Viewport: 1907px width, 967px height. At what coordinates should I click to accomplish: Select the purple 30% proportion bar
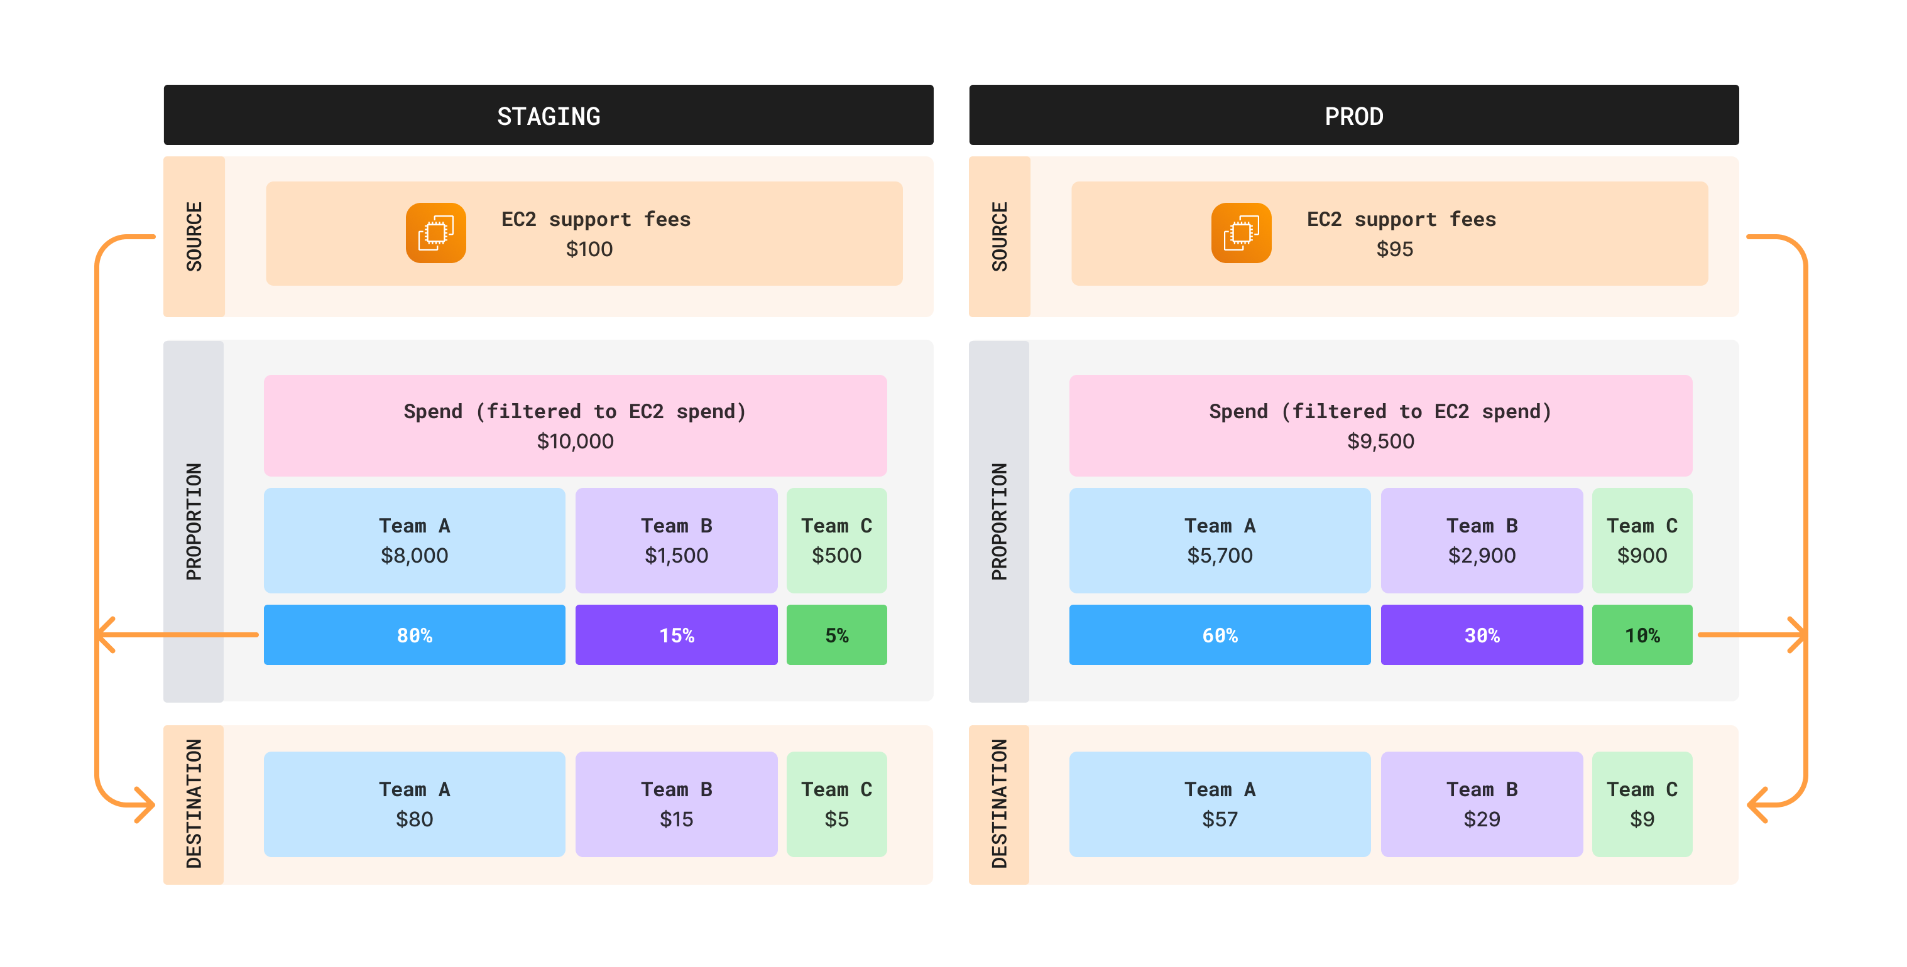1482,635
